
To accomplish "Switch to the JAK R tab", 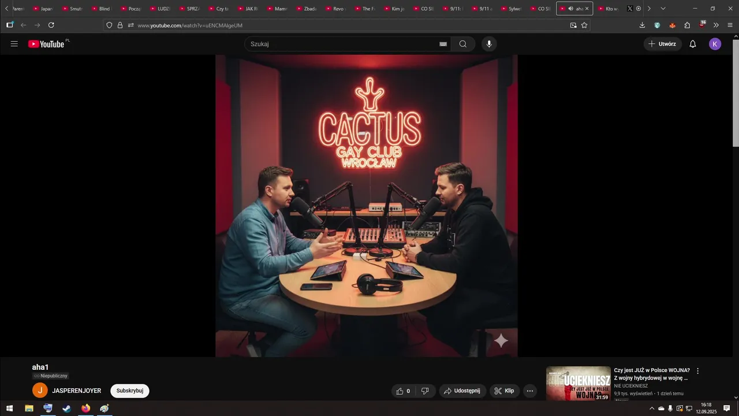I will tap(249, 9).
